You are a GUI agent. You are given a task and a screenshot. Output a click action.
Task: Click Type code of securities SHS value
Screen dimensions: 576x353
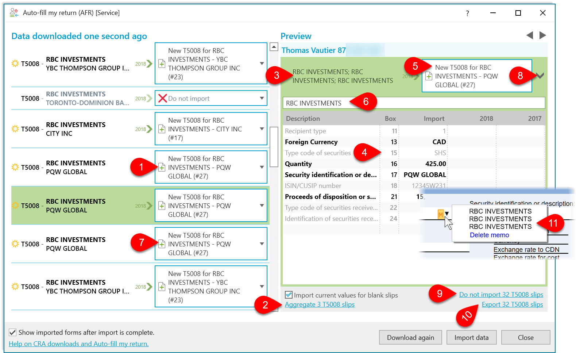440,153
